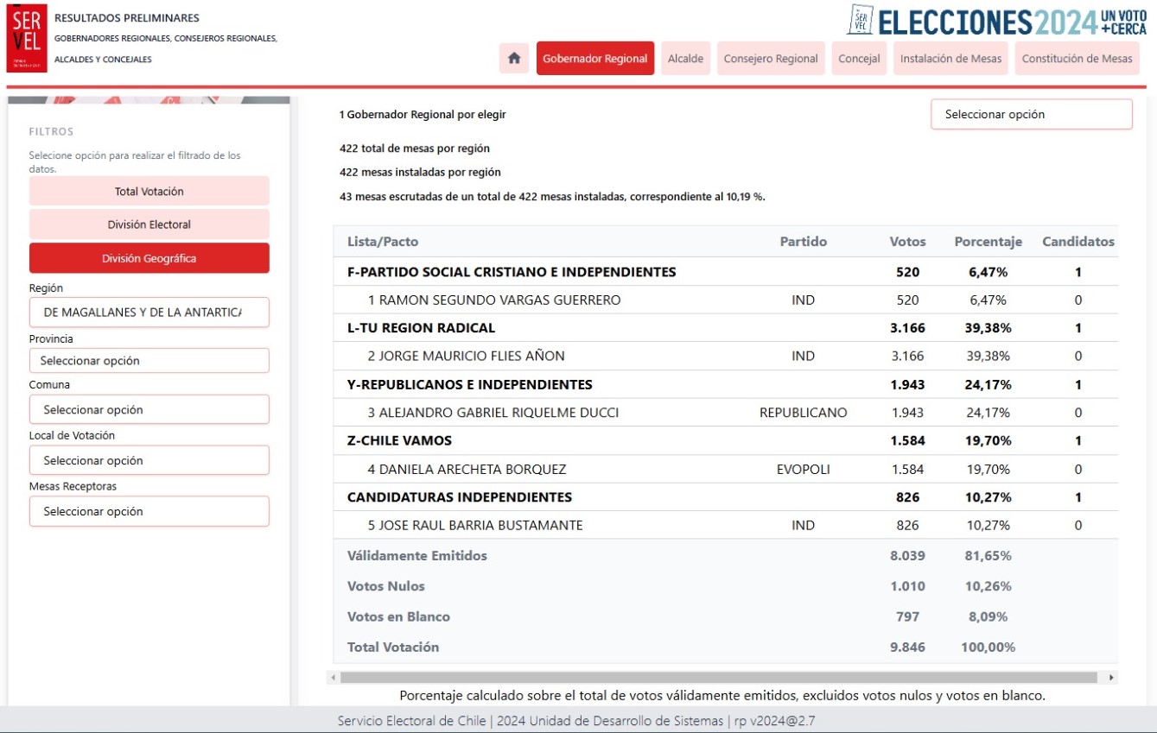Click the Porcentaje column header
Image resolution: width=1157 pixels, height=733 pixels.
(x=988, y=242)
